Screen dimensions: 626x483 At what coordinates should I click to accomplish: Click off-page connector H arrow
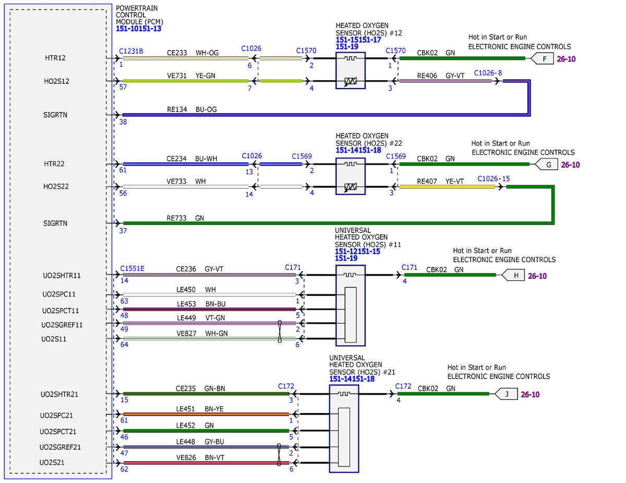click(x=513, y=276)
